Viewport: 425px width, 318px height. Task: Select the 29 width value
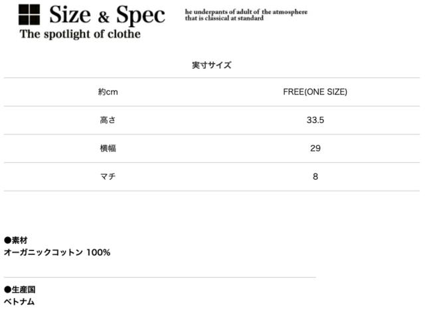315,148
